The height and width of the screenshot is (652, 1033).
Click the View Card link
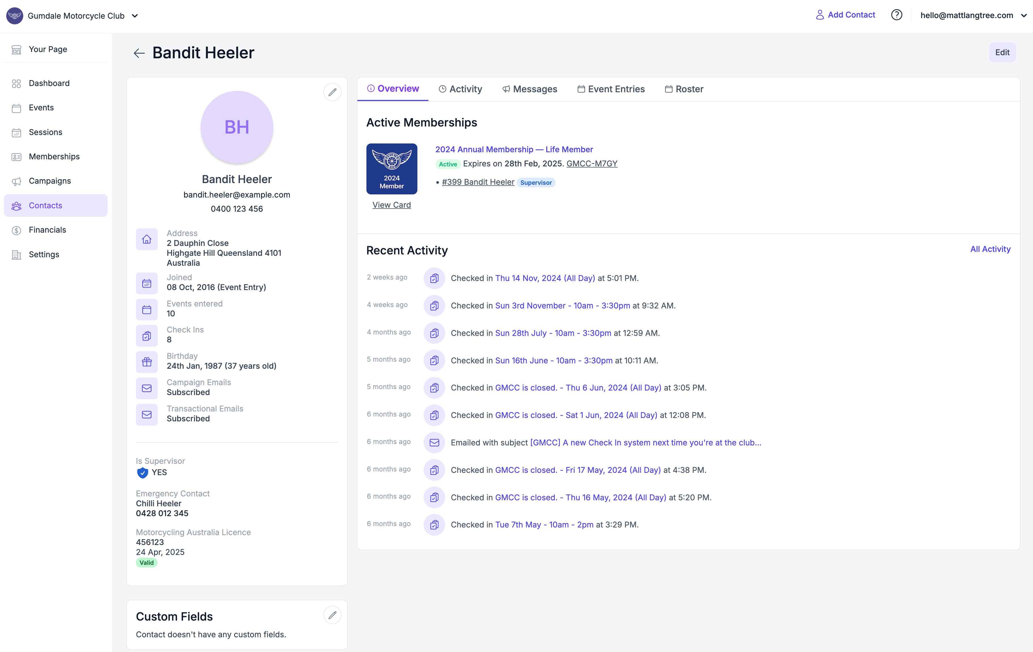tap(391, 205)
